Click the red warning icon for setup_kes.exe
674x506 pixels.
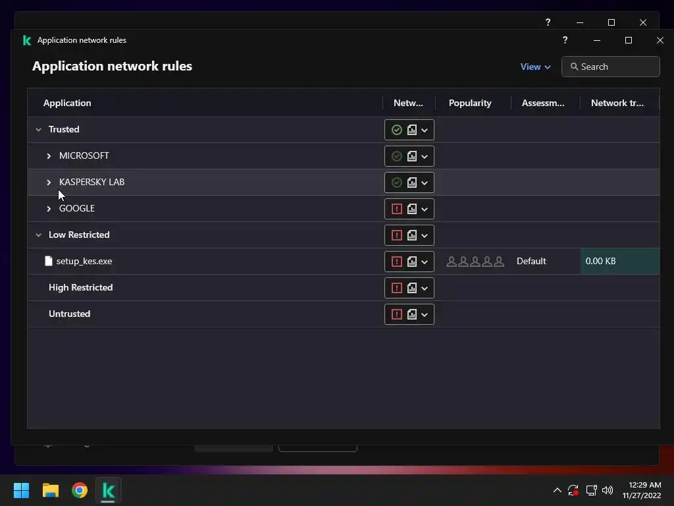click(x=397, y=261)
